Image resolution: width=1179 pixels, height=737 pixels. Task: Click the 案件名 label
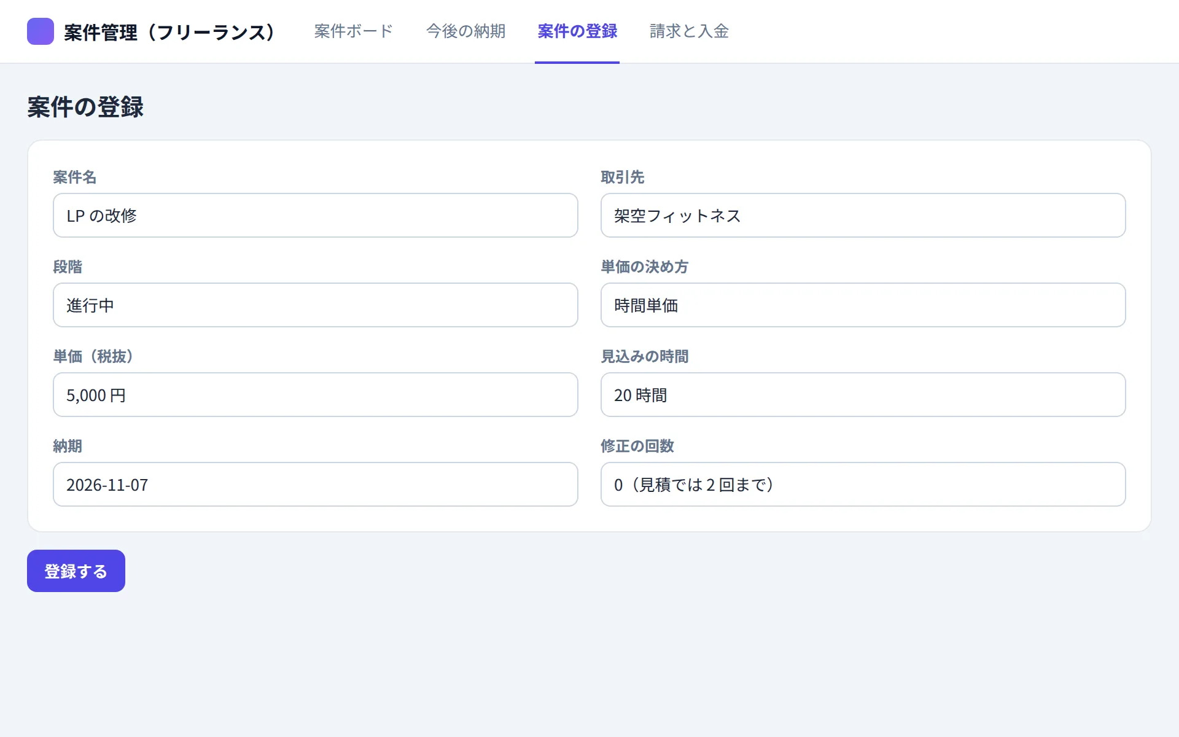(x=75, y=177)
